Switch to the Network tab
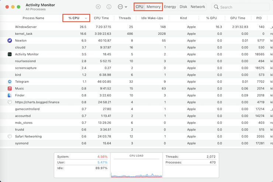The height and width of the screenshot is (182, 273). coord(198,7)
